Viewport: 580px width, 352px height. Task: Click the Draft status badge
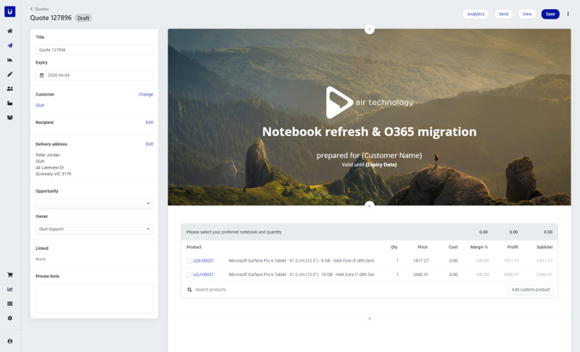coord(83,18)
